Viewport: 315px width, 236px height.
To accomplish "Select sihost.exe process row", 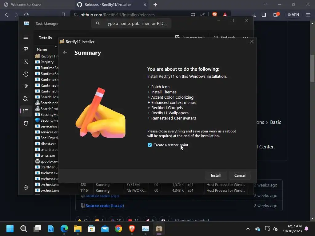I will point(47,144).
